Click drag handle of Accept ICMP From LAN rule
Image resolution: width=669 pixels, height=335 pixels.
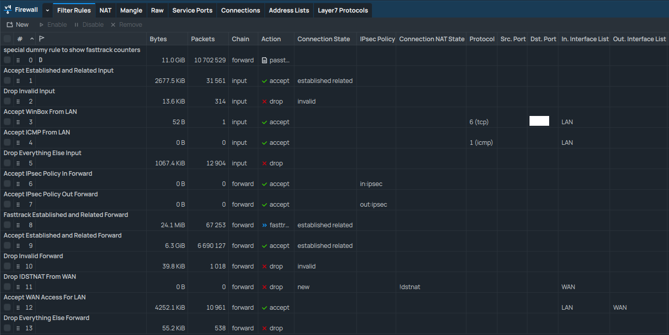pos(18,143)
